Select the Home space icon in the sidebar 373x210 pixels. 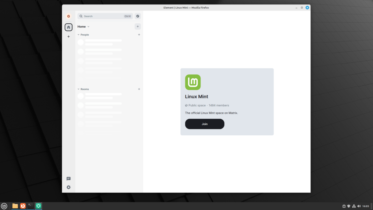pos(68,27)
